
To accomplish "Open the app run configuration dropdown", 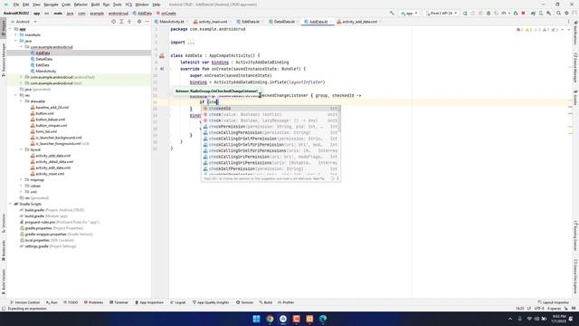I will click(x=409, y=14).
